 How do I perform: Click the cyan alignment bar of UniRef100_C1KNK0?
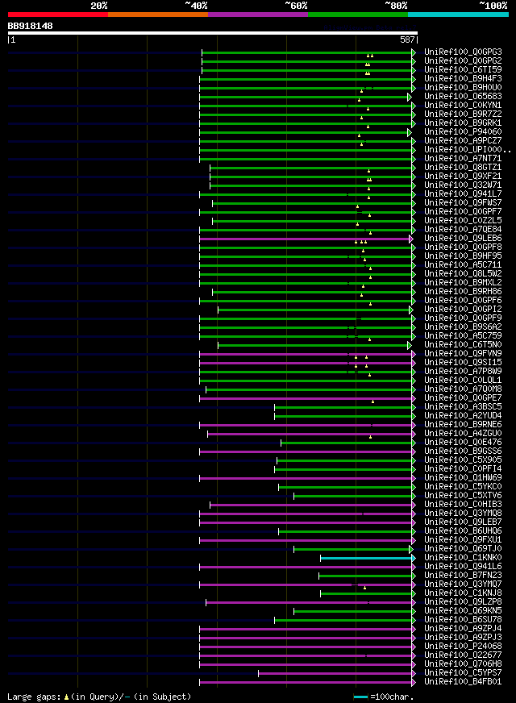[368, 558]
